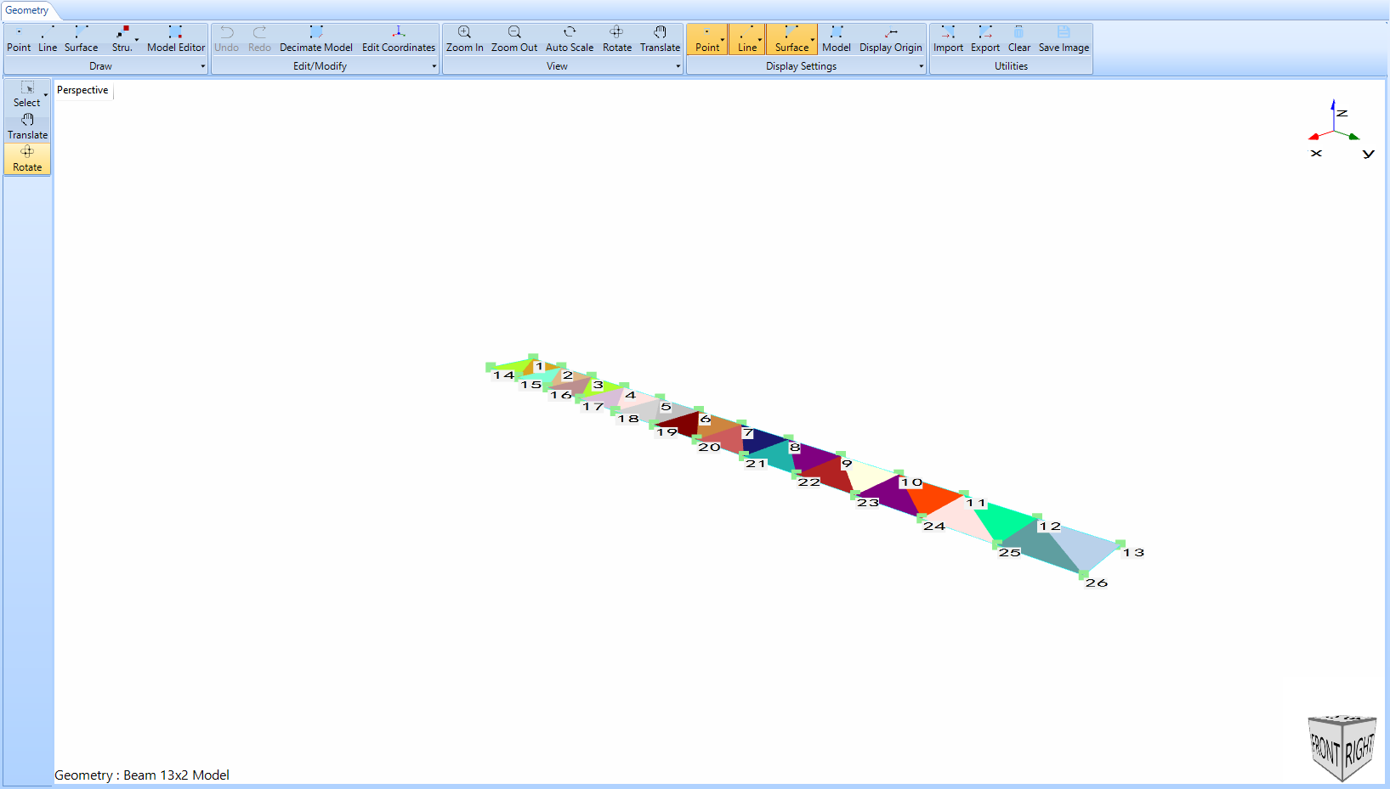Activate the Select tool in sidebar

pyautogui.click(x=26, y=94)
